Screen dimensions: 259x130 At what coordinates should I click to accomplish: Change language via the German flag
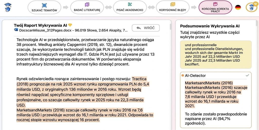238,7
